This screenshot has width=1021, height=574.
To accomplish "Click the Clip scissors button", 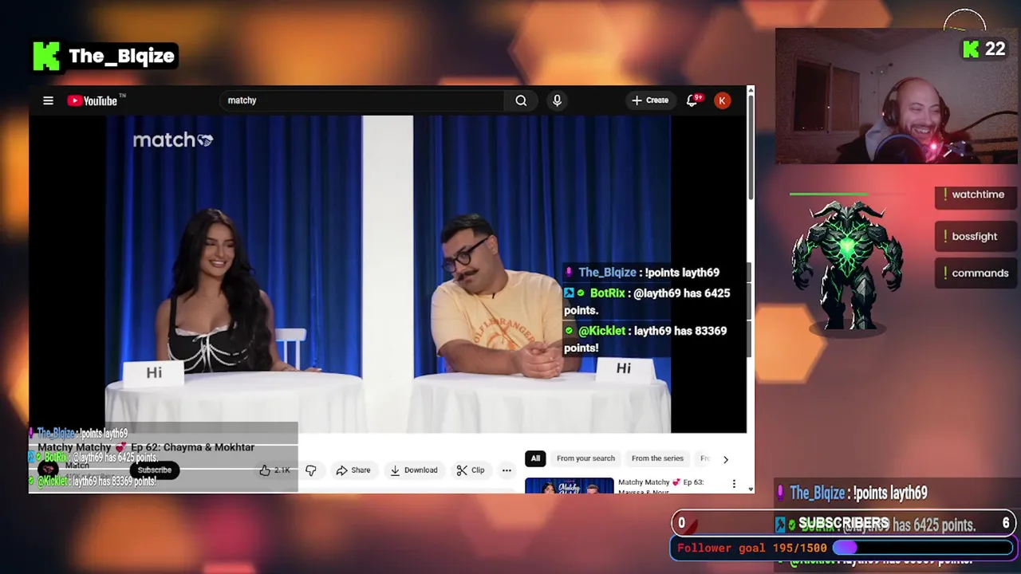I will coord(471,470).
